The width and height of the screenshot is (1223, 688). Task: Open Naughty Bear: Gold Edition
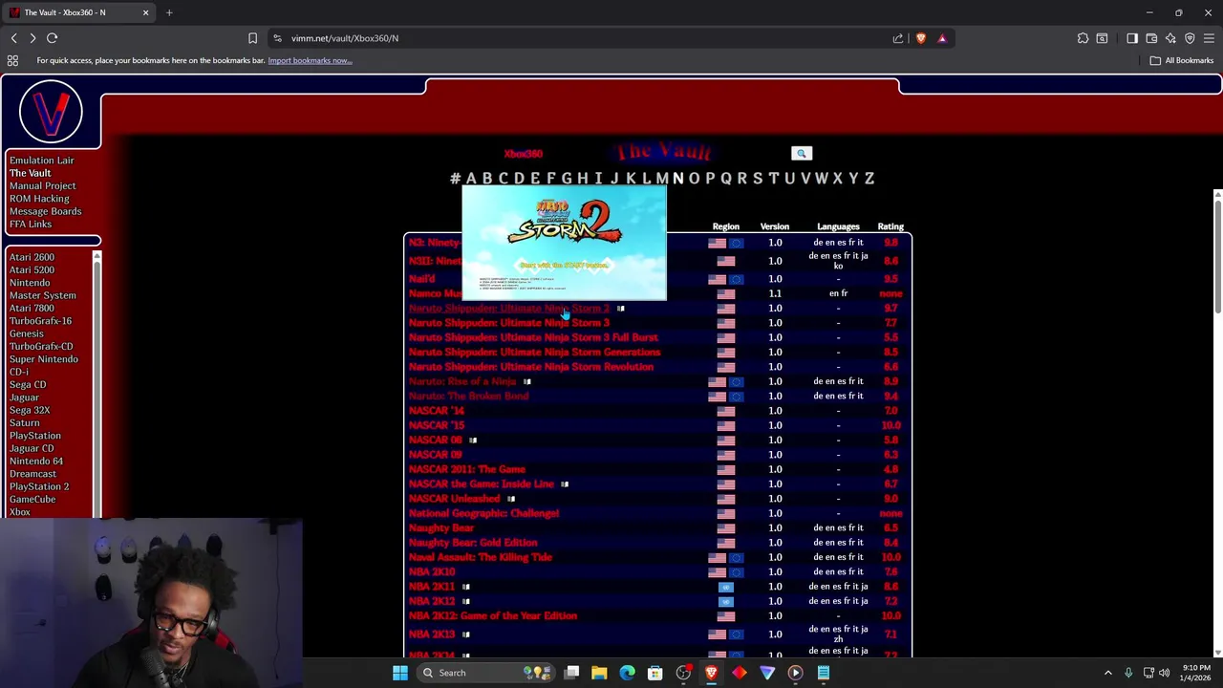(473, 543)
